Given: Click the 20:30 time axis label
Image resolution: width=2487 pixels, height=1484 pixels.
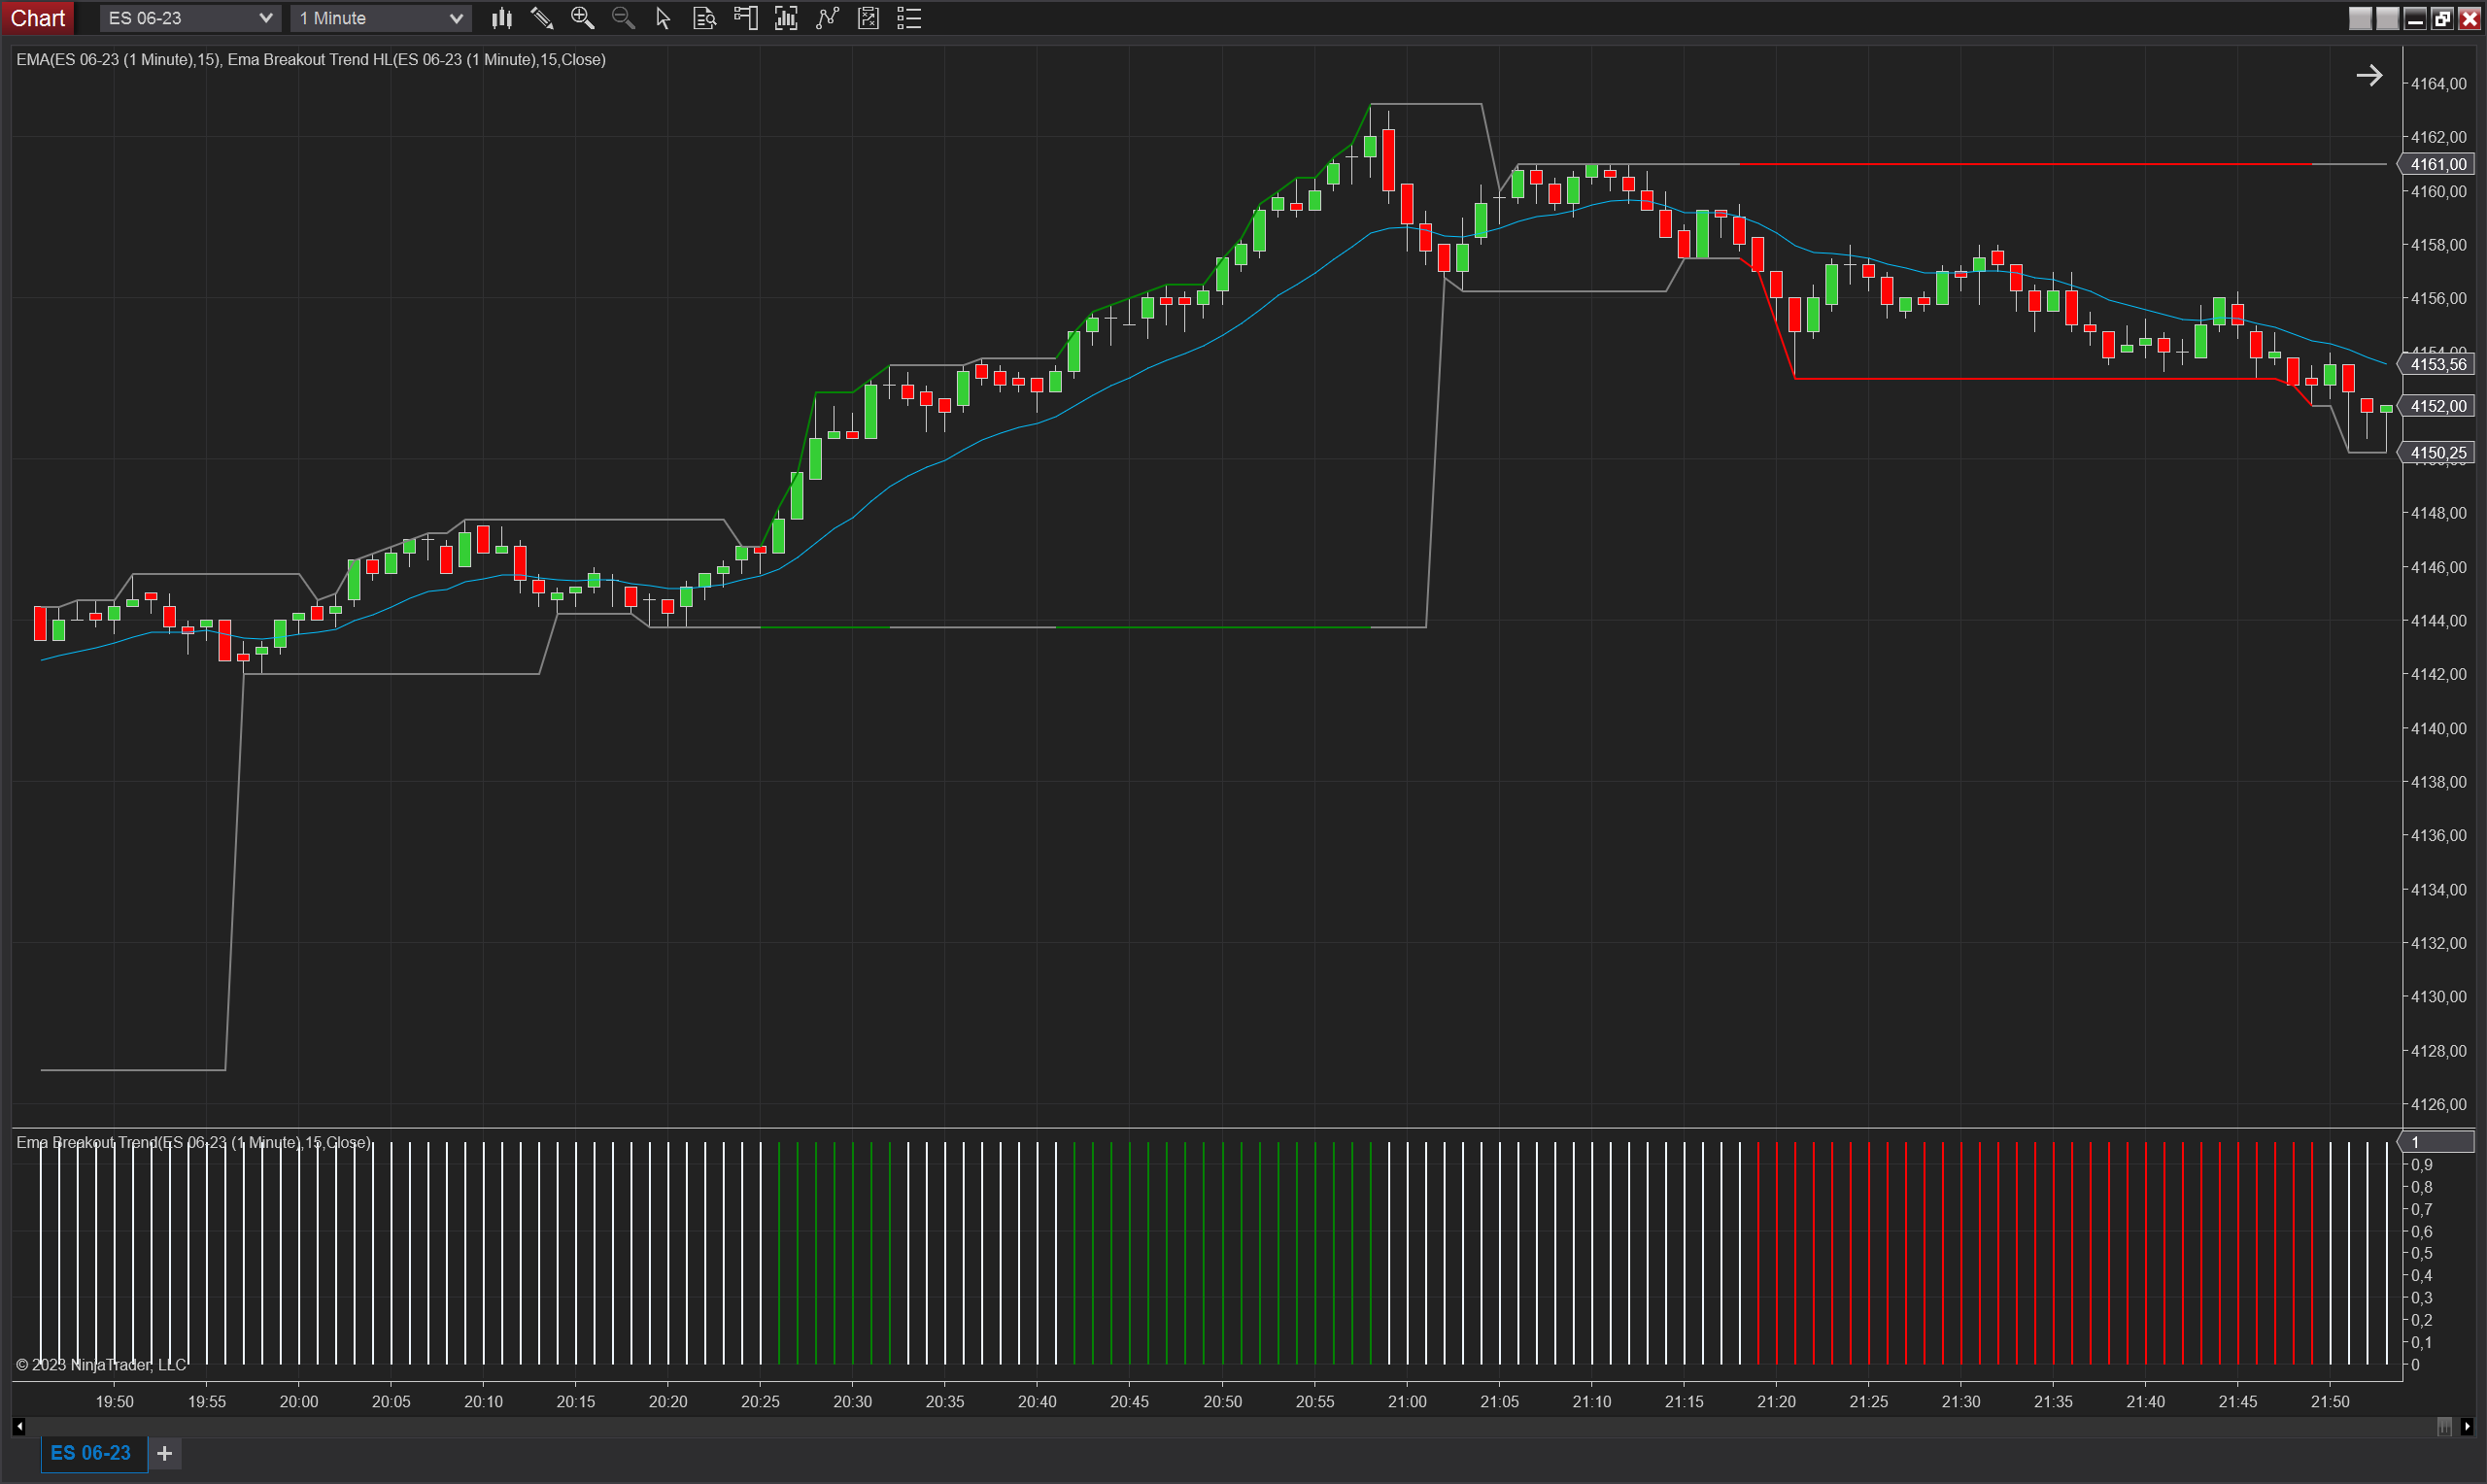Looking at the screenshot, I should [853, 1402].
